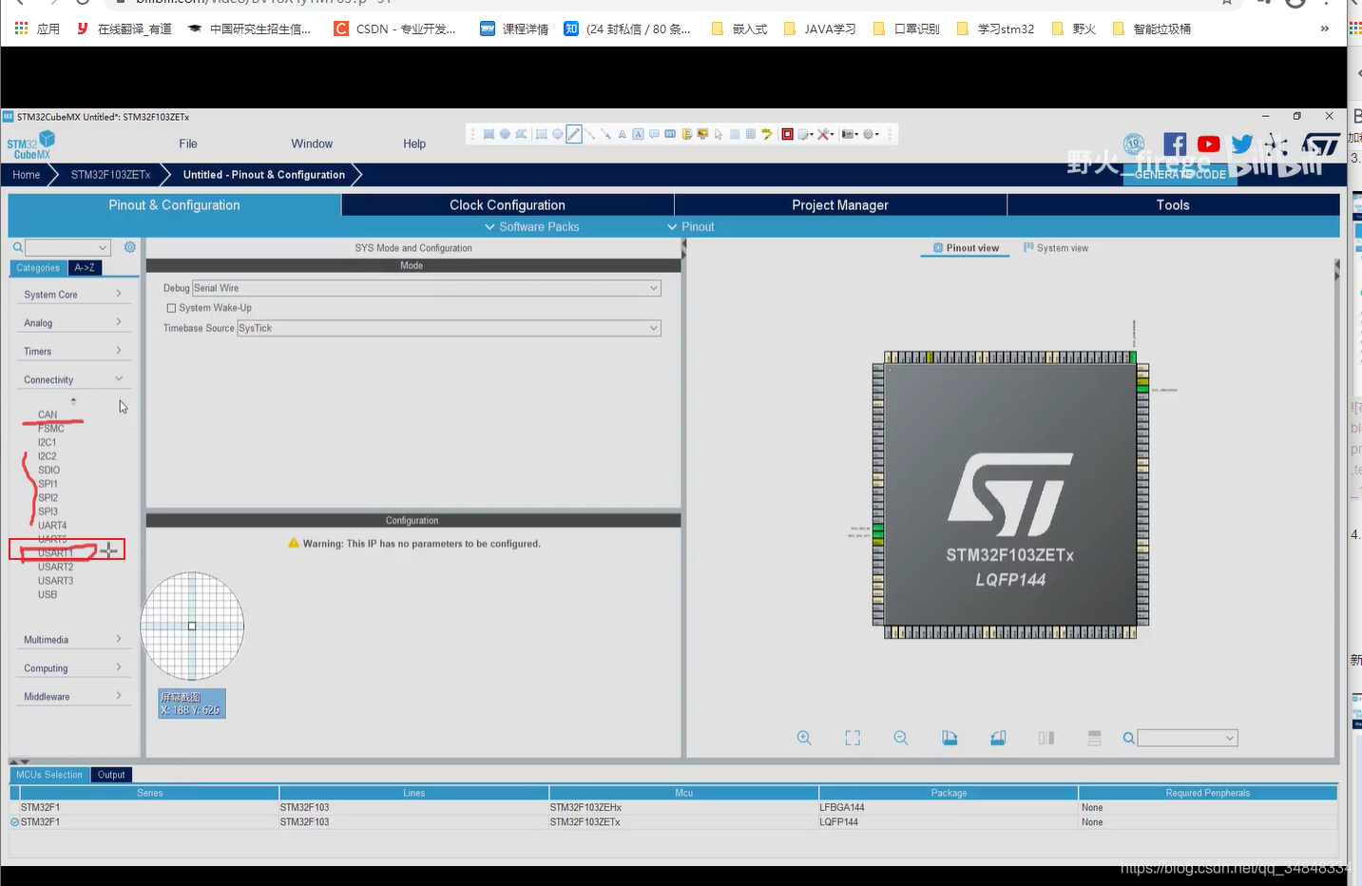Select the speech bubble callout tool
This screenshot has width=1362, height=886.
coord(654,134)
